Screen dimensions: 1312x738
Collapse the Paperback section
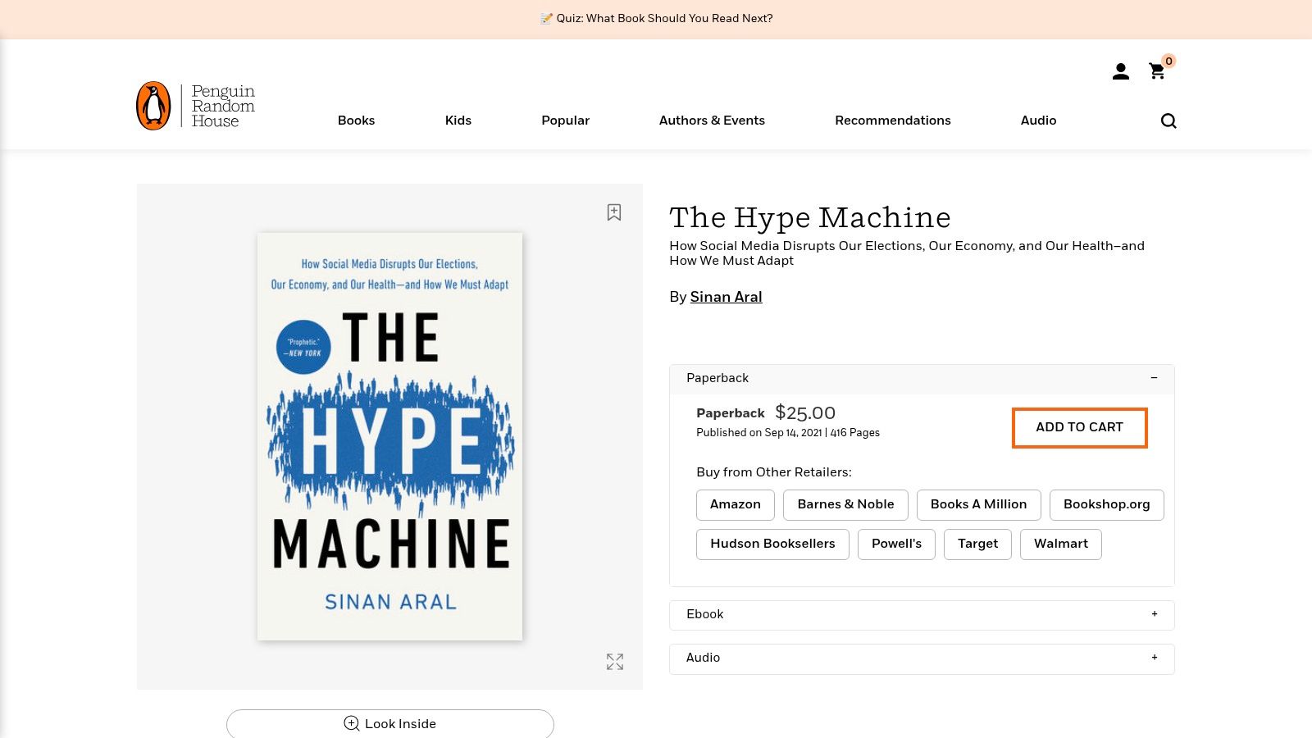coord(1155,378)
